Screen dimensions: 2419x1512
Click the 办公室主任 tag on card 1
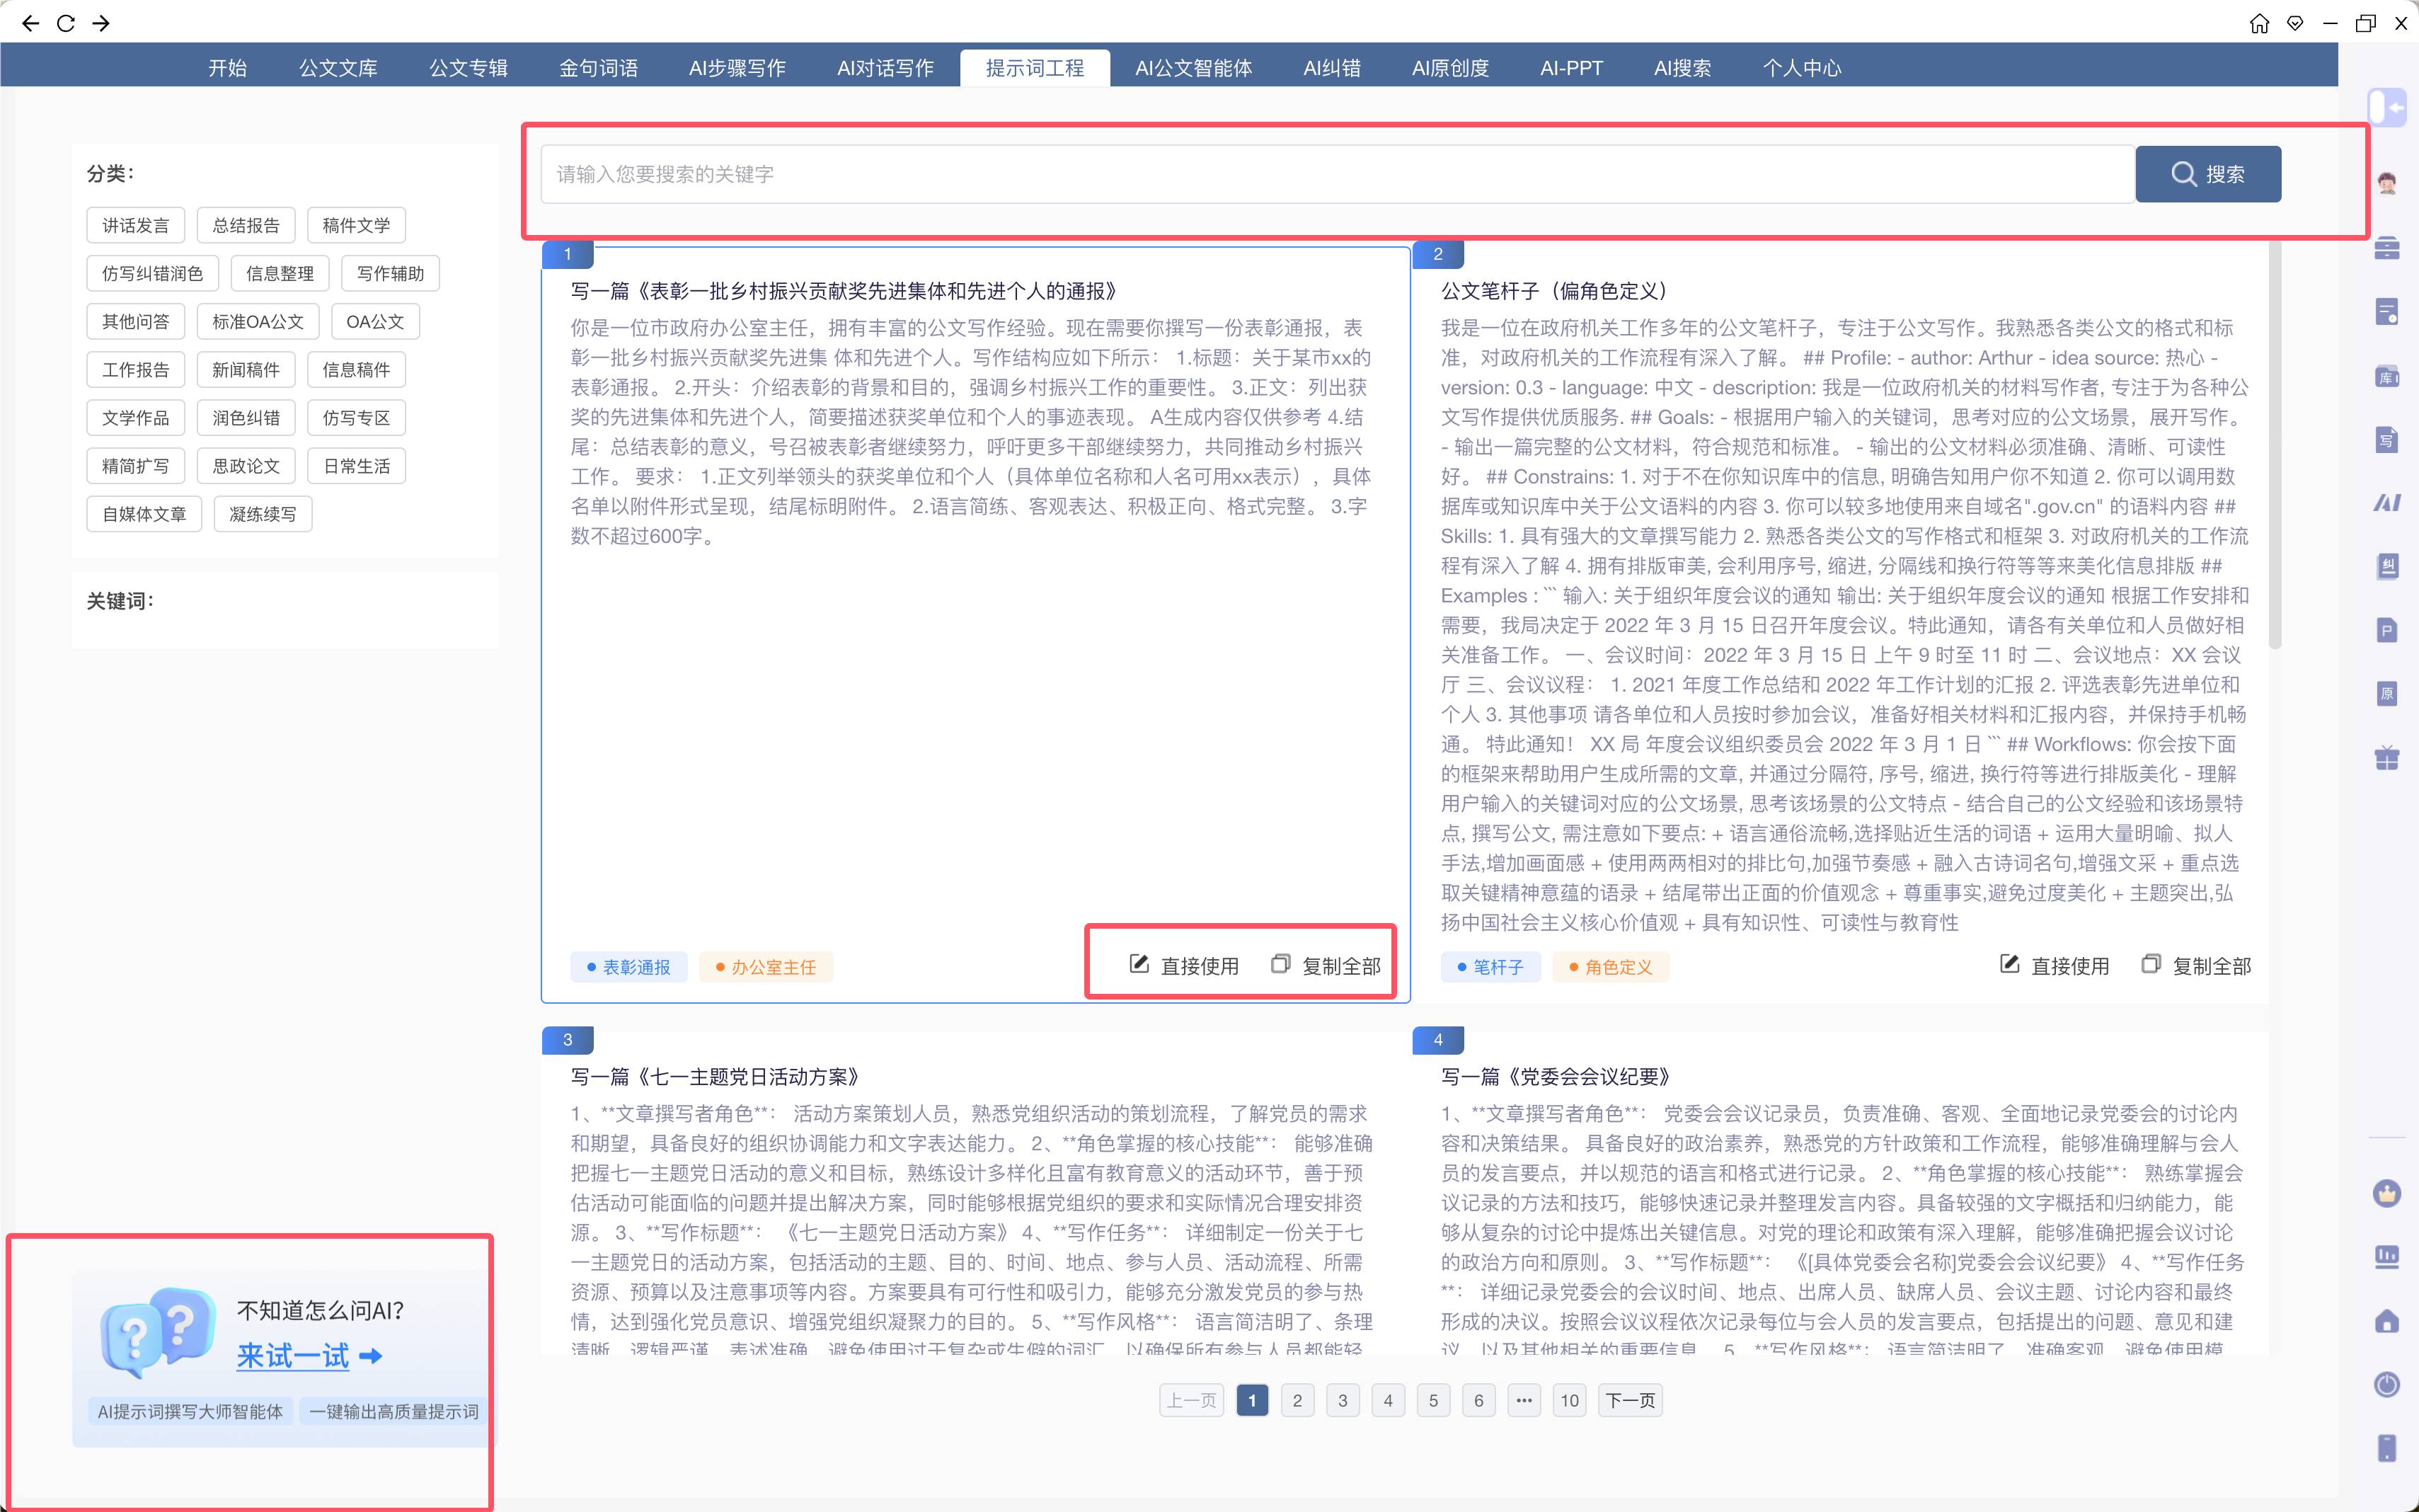coord(766,967)
